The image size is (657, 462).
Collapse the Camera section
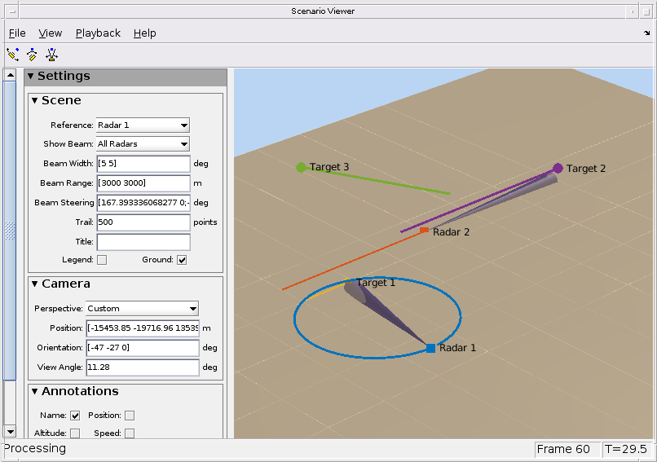(x=35, y=284)
